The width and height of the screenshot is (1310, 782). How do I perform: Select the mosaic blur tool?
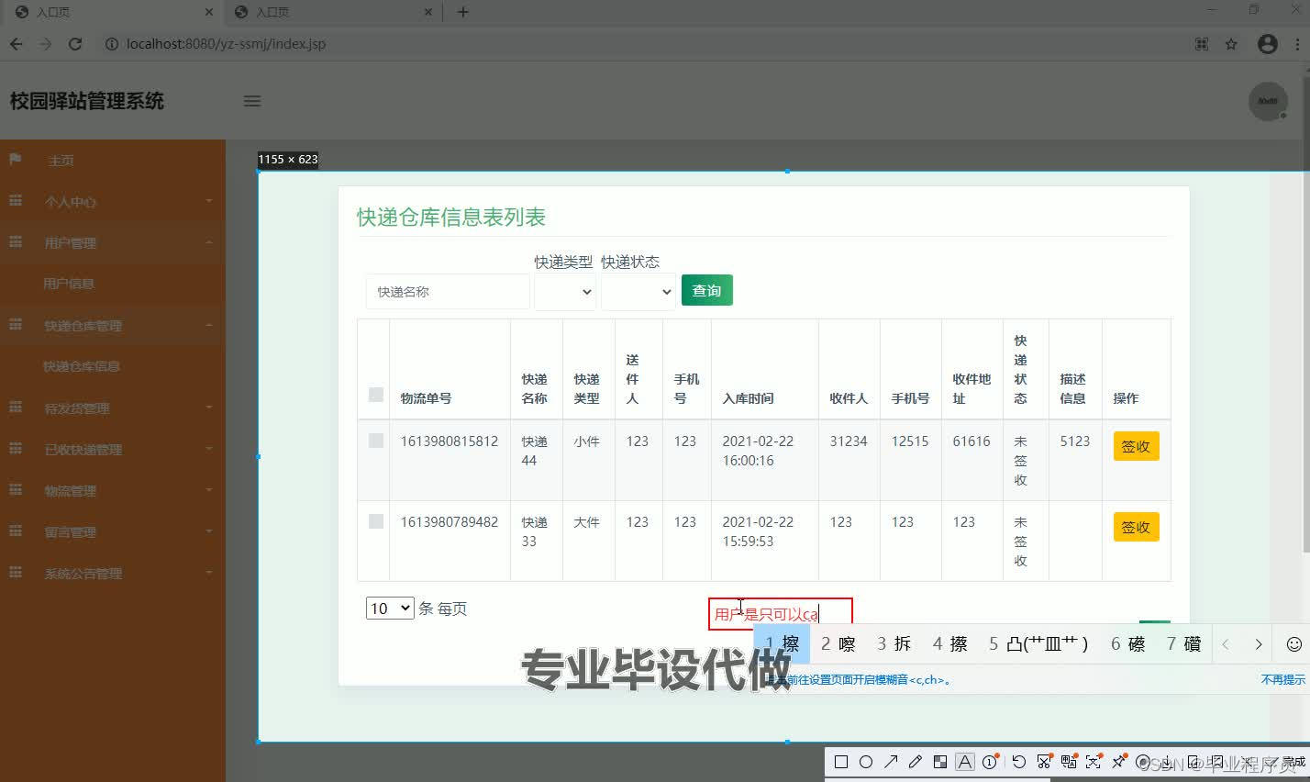click(x=940, y=762)
